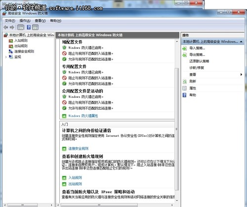
Task: Select 出站规则 in the left tree
Action: tap(21, 46)
